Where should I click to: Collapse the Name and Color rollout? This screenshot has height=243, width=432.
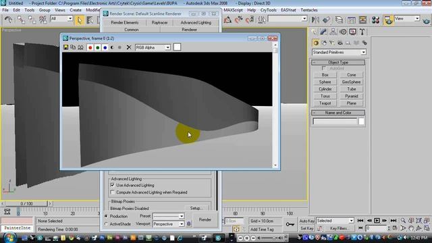pyautogui.click(x=338, y=113)
